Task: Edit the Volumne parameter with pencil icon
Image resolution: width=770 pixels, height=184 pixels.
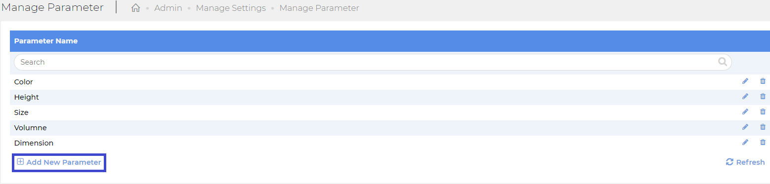Action: pos(745,127)
